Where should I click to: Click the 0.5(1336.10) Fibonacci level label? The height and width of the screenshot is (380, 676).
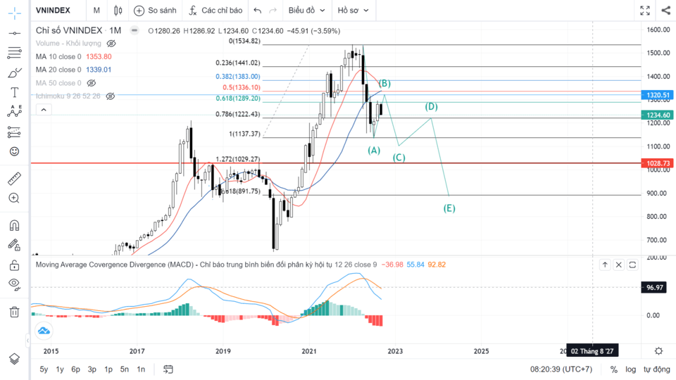tap(242, 87)
